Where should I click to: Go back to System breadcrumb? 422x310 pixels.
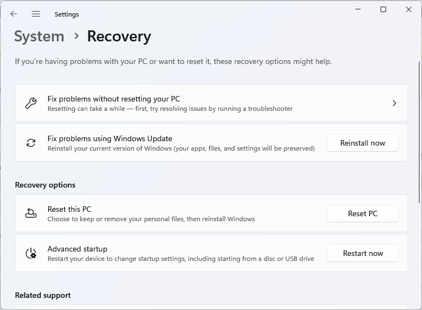(39, 36)
